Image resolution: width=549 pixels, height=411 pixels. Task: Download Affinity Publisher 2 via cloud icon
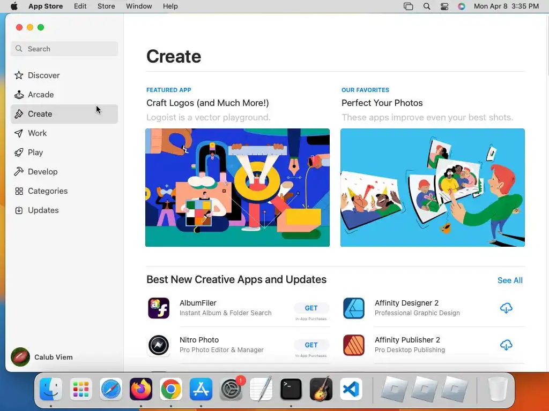pyautogui.click(x=506, y=345)
